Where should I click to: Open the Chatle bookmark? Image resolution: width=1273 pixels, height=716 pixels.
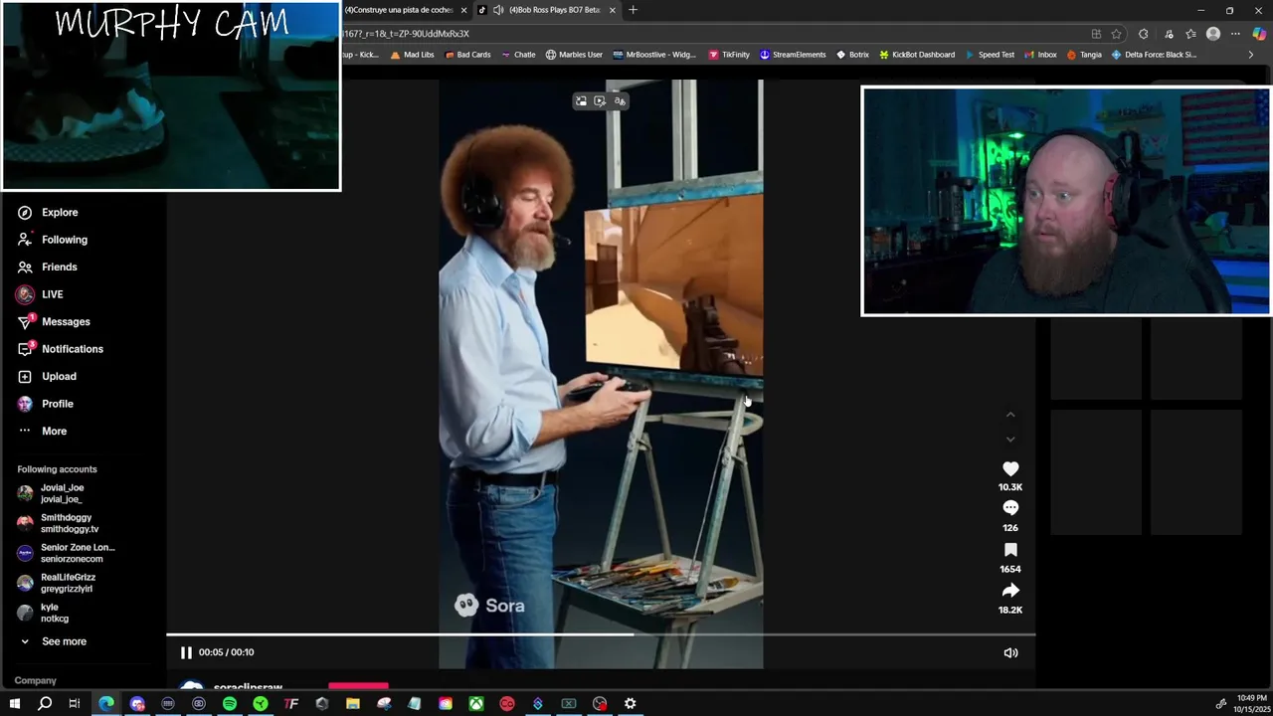tap(518, 55)
